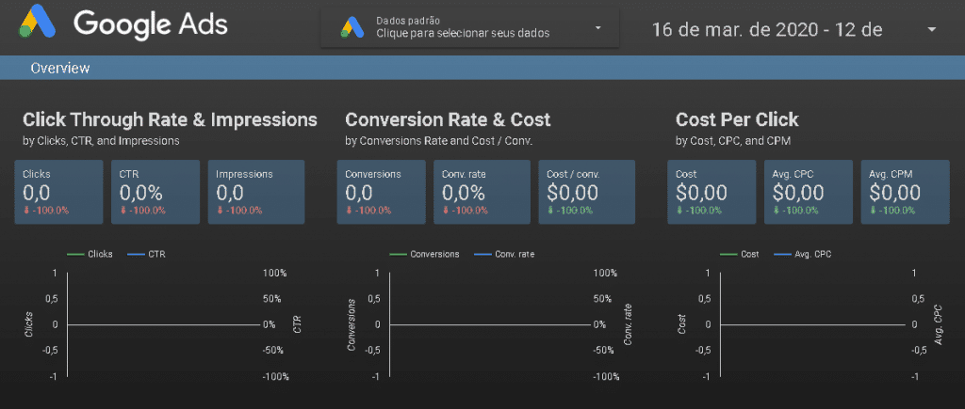The width and height of the screenshot is (965, 409).
Task: Click the Cost scorecard
Action: click(711, 192)
